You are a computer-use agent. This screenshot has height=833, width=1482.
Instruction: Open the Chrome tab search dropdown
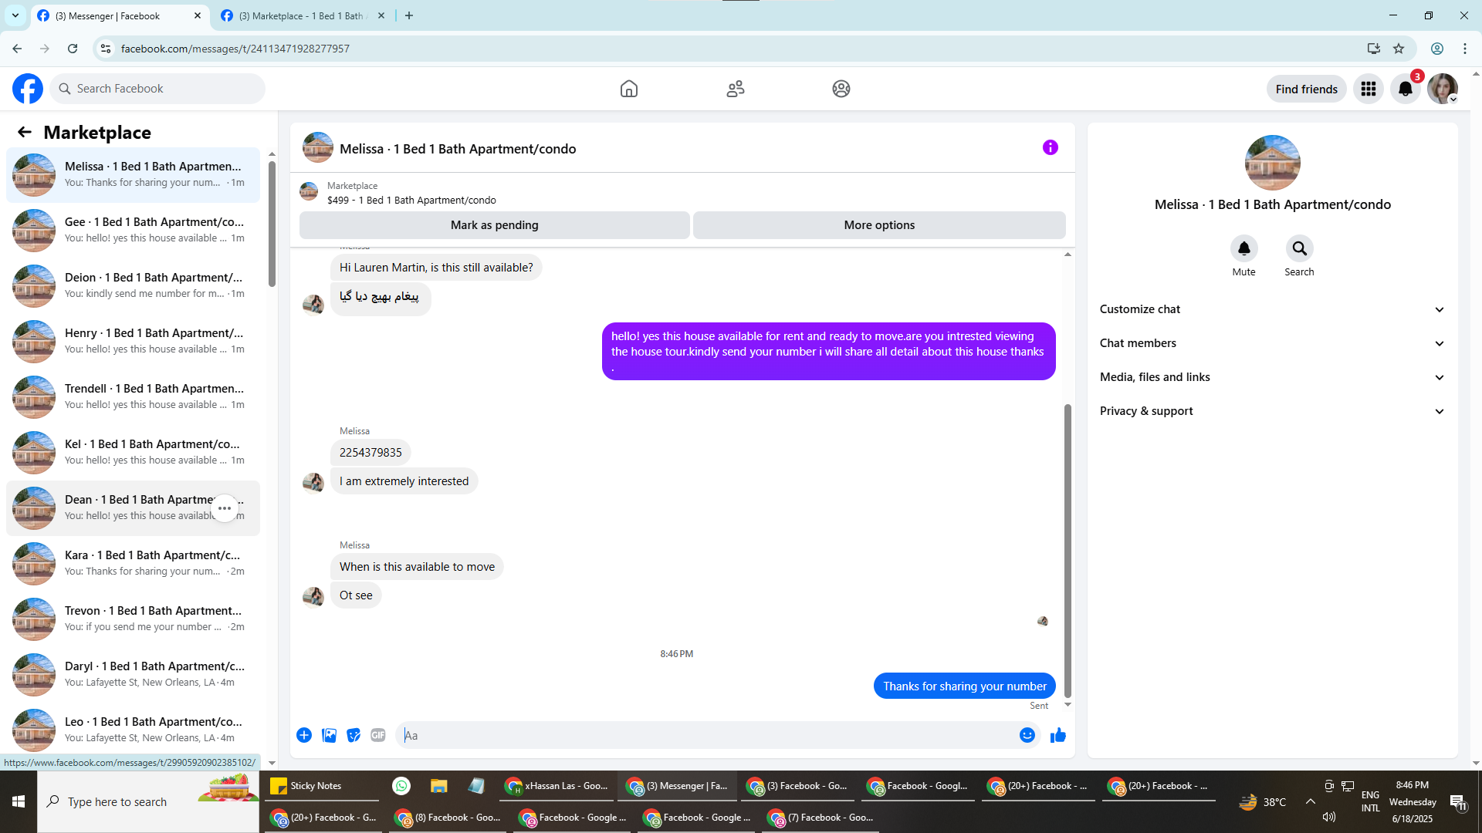pyautogui.click(x=15, y=15)
